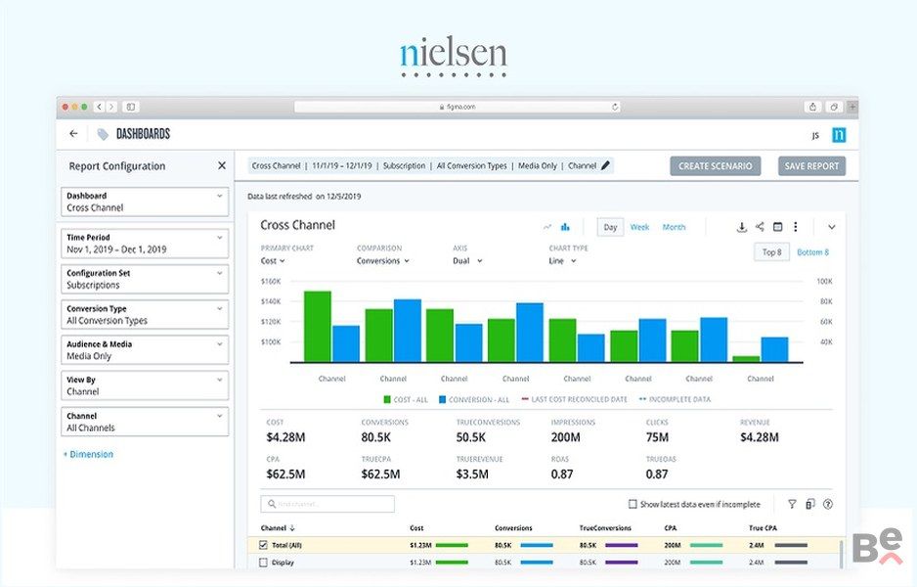Select Top 8 toggle
The image size is (917, 587).
(x=771, y=252)
